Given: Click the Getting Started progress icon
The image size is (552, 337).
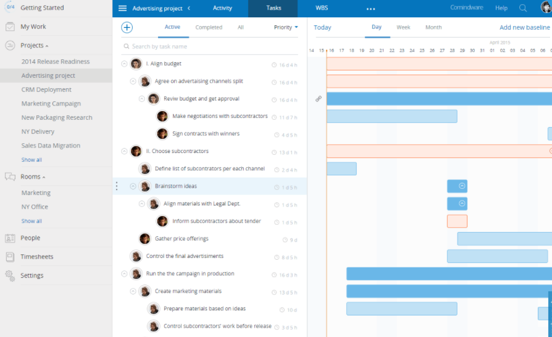Looking at the screenshot, I should 10,7.
